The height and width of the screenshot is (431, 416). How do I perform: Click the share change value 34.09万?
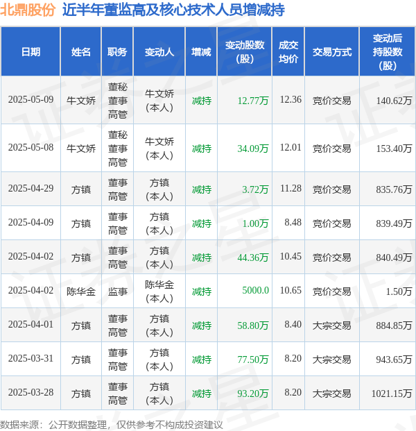click(253, 149)
